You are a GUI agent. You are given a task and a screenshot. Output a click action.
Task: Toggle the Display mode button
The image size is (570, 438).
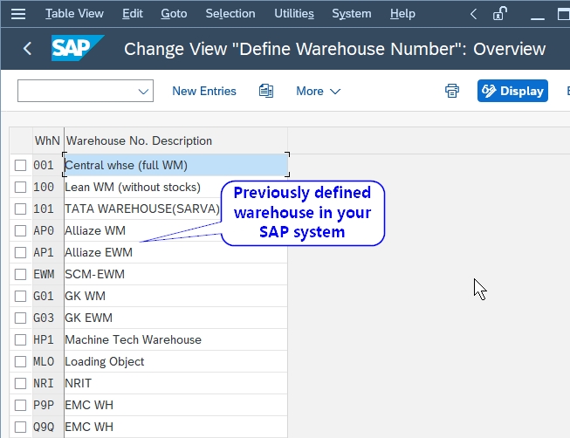click(x=512, y=91)
